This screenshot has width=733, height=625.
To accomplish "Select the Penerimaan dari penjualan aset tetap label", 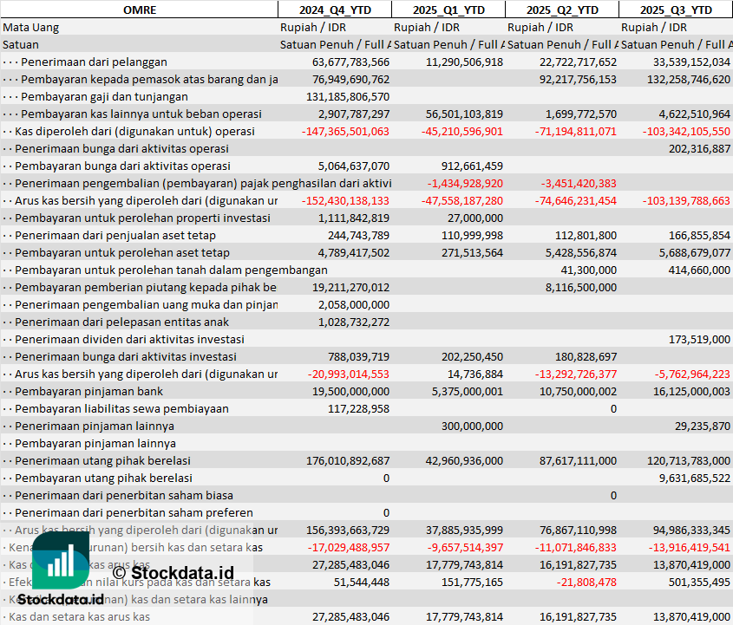I will pyautogui.click(x=115, y=235).
